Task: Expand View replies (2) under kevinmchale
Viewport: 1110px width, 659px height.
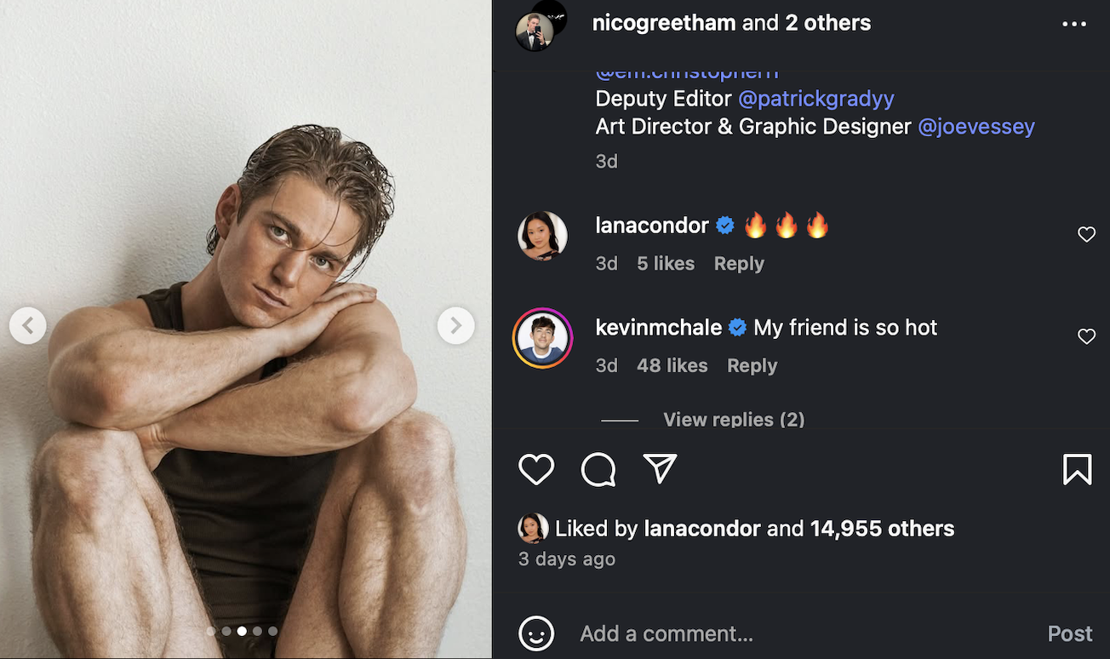Action: pos(733,419)
